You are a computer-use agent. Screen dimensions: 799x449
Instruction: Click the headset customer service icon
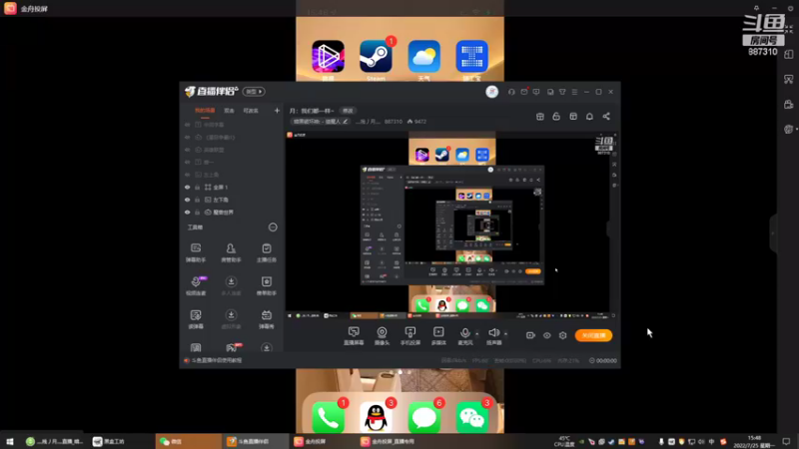click(511, 92)
